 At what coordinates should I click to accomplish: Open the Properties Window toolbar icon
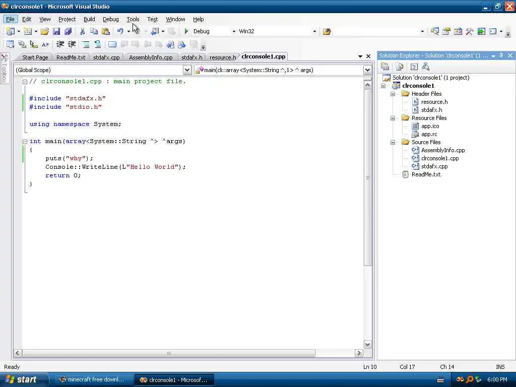click(446, 31)
